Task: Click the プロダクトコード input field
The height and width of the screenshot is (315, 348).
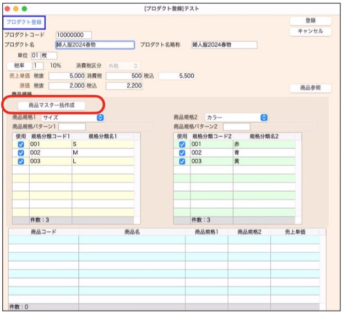Action: 74,35
